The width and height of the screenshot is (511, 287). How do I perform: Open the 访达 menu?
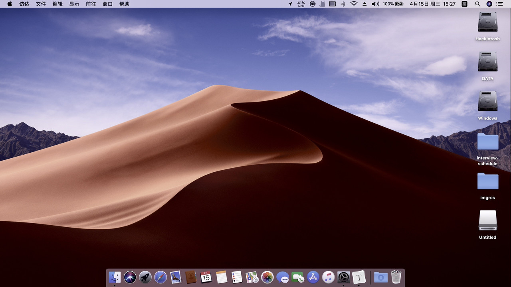tap(24, 4)
